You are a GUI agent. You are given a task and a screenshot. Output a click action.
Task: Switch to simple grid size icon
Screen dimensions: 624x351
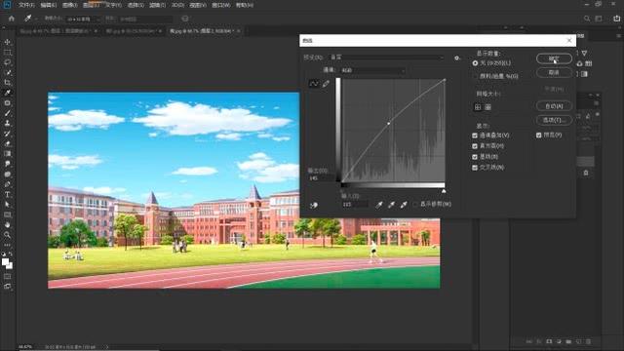[478, 107]
